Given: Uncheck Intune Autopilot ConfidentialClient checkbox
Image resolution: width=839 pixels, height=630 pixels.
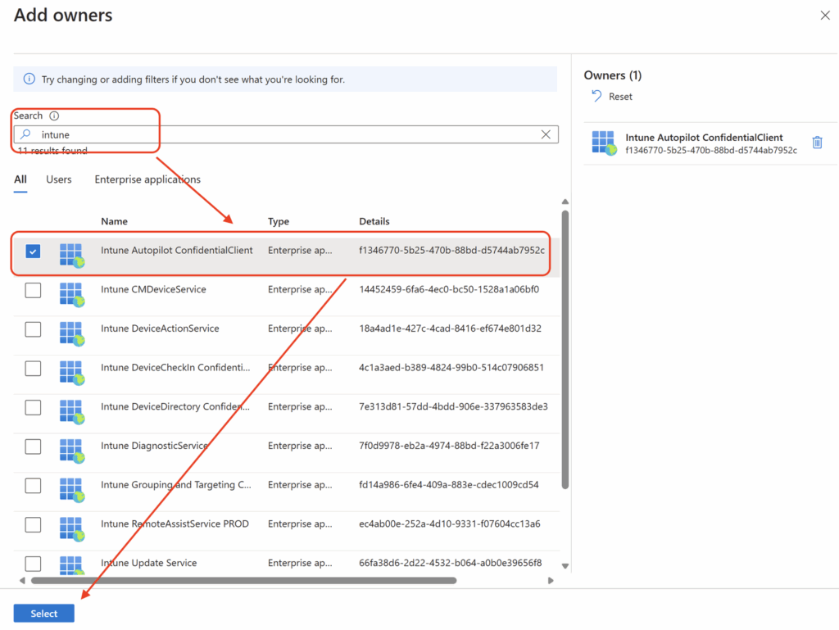Looking at the screenshot, I should click(33, 251).
